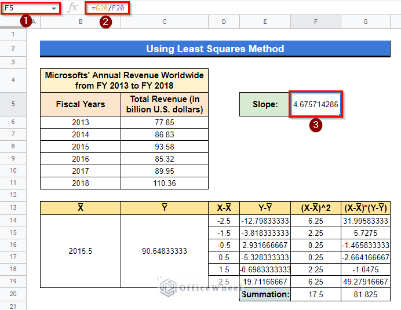
Task: Select row 1 header
Action: coord(13,35)
